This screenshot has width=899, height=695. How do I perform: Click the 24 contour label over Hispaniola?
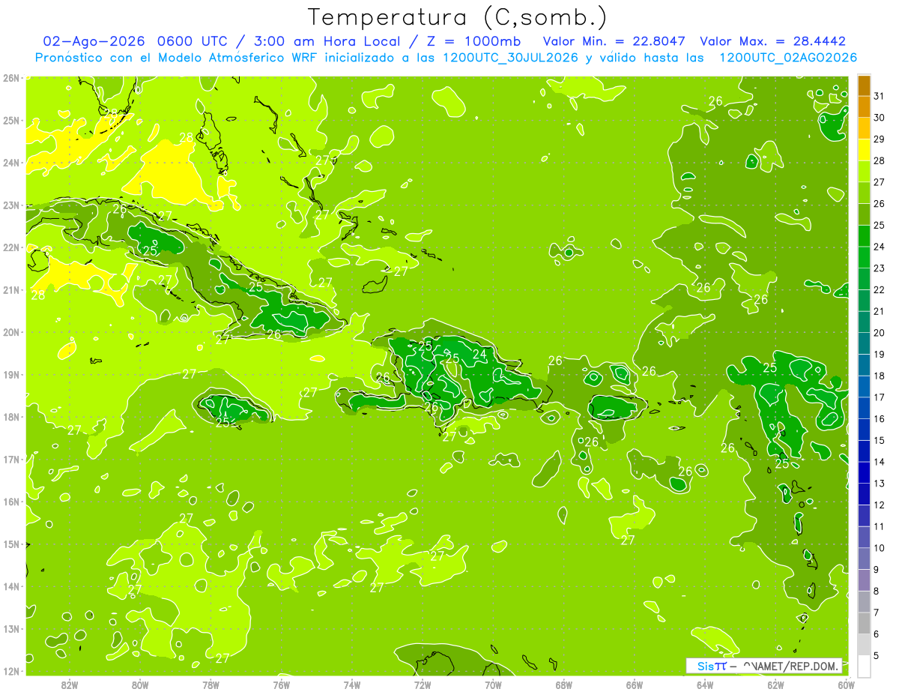pyautogui.click(x=479, y=354)
